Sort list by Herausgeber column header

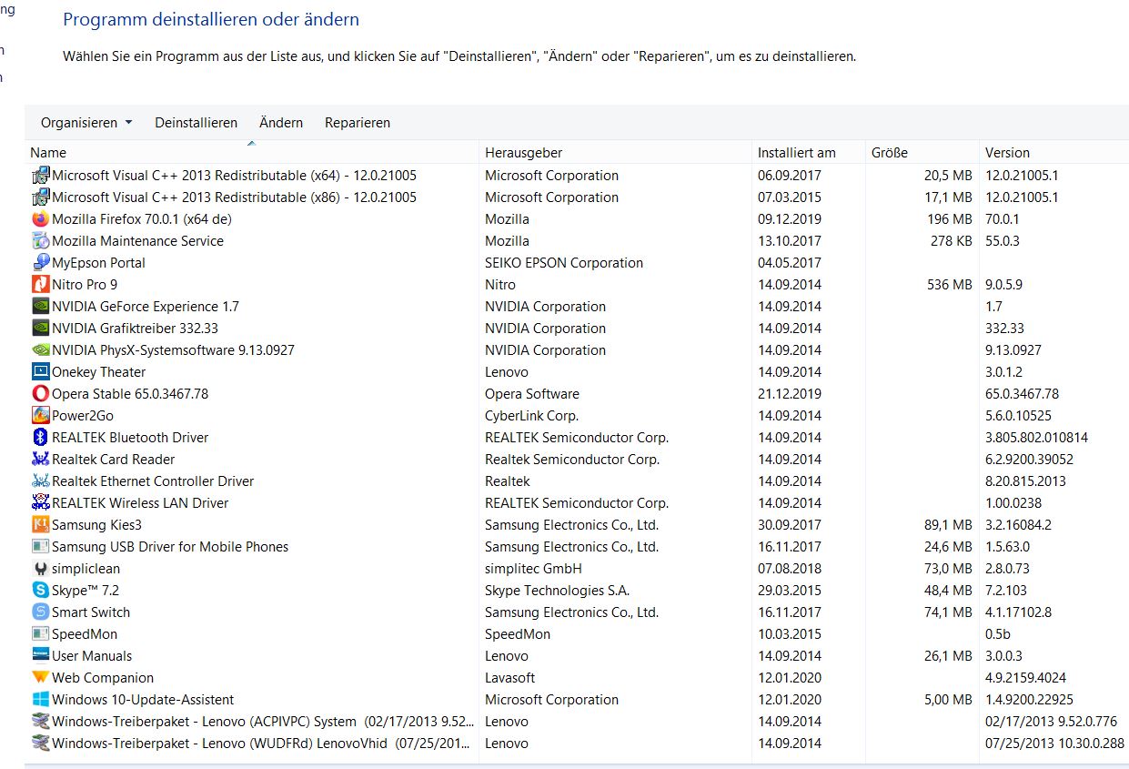(x=615, y=152)
